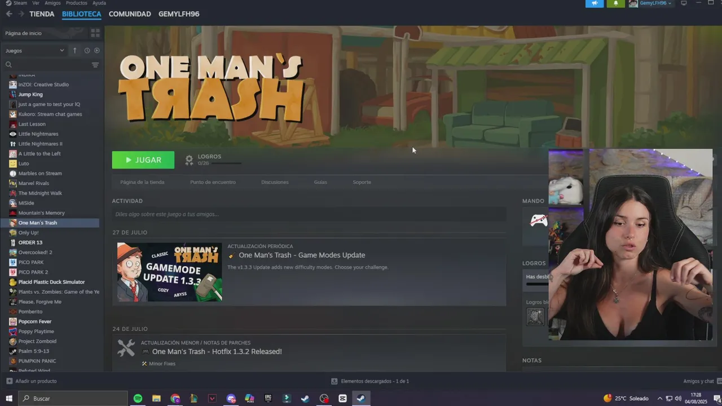Open Hotfix 1.3.2 Released news title
The width and height of the screenshot is (722, 406).
pyautogui.click(x=217, y=352)
